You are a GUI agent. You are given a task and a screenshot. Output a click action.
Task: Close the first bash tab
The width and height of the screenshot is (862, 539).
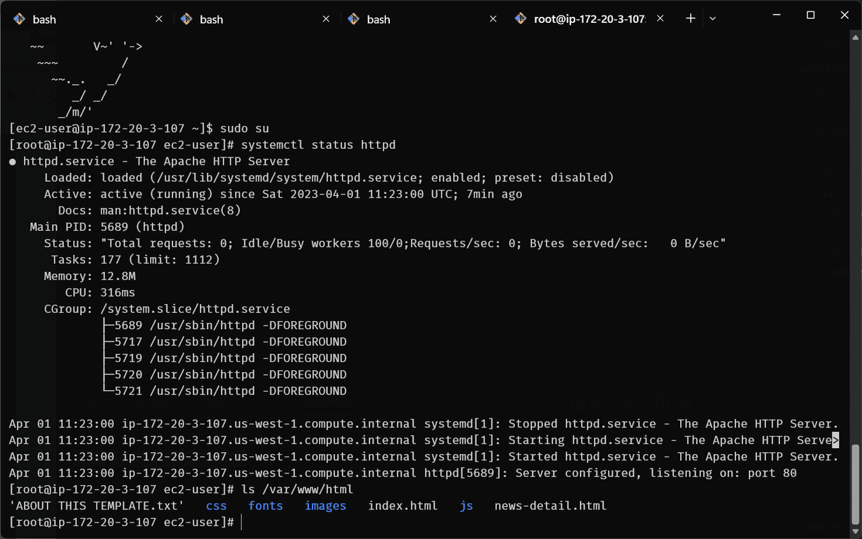coord(159,19)
